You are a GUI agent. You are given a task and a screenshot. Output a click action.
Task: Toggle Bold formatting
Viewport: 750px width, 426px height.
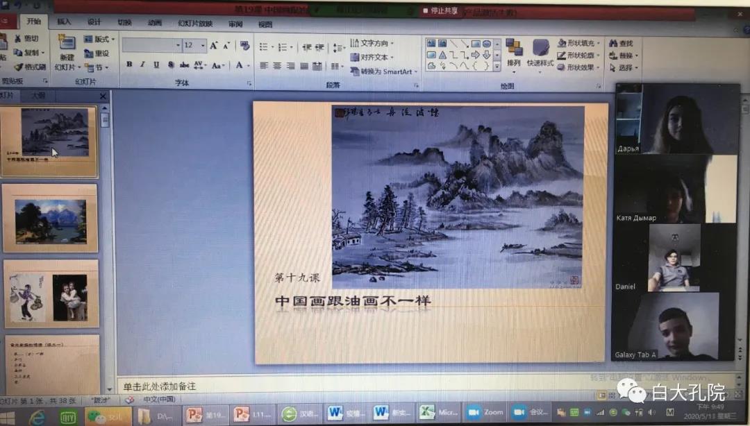pyautogui.click(x=129, y=64)
